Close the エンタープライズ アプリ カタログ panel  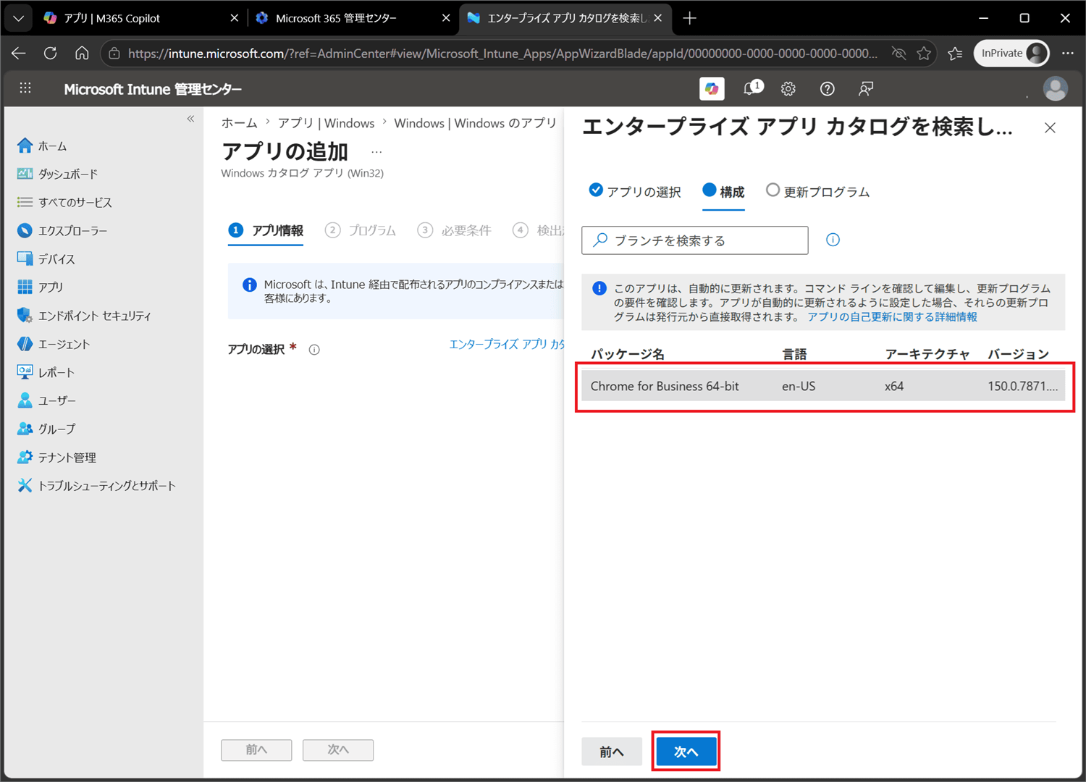pyautogui.click(x=1050, y=128)
